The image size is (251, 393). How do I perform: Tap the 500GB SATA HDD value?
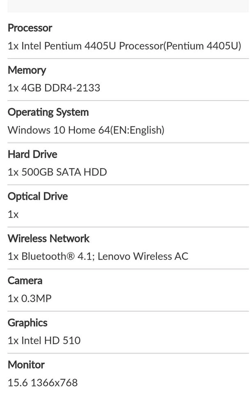pyautogui.click(x=57, y=172)
